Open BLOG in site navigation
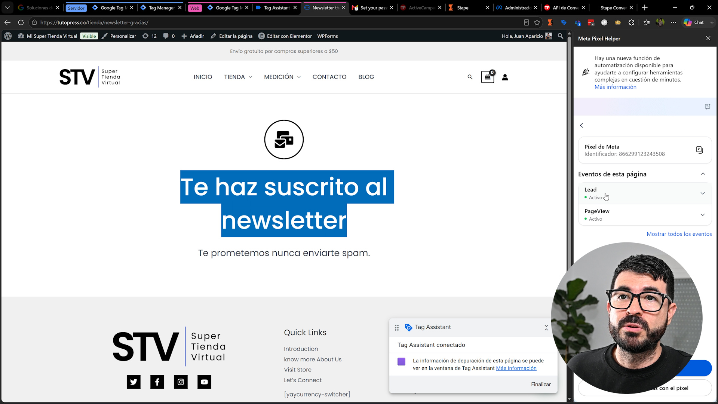 366,77
